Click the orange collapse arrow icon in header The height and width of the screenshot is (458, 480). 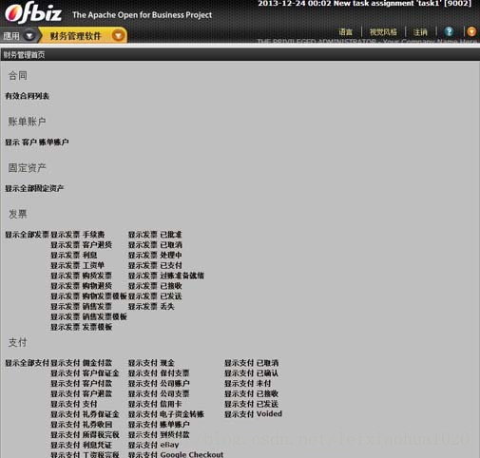(471, 31)
